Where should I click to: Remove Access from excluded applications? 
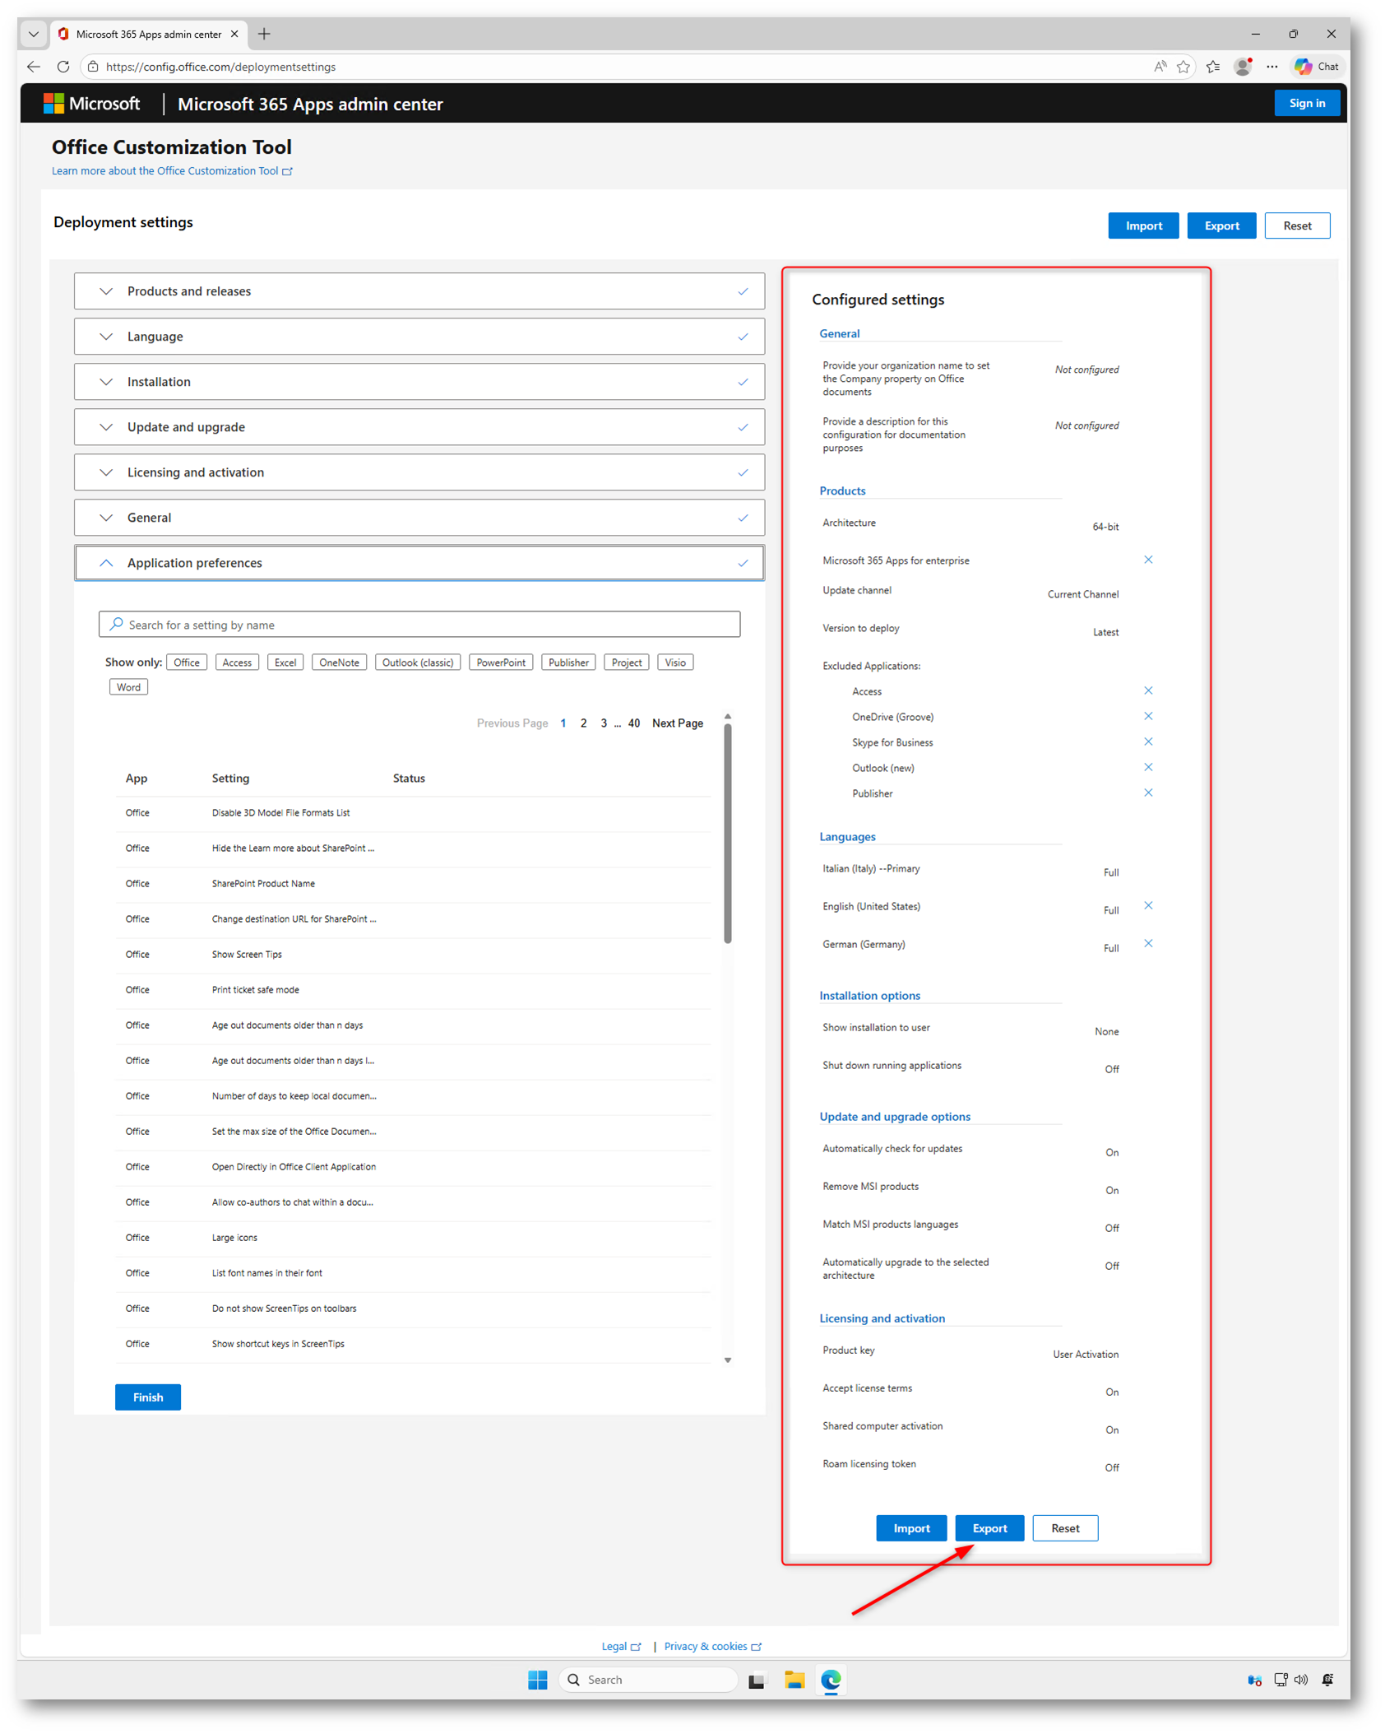[1148, 690]
